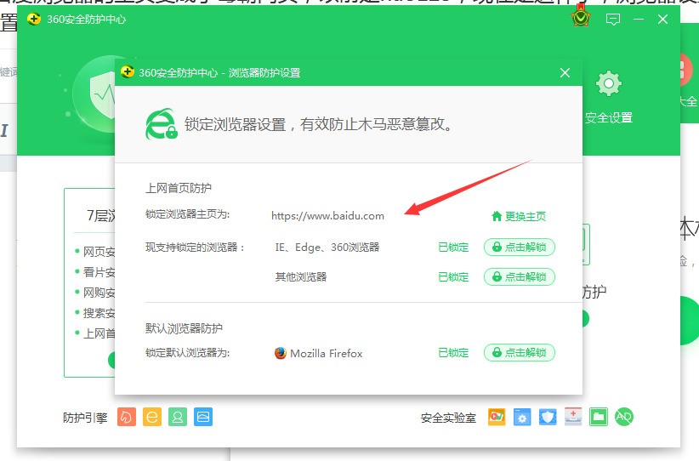Click the 防护引擎 label
The image size is (699, 461).
pyautogui.click(x=85, y=418)
